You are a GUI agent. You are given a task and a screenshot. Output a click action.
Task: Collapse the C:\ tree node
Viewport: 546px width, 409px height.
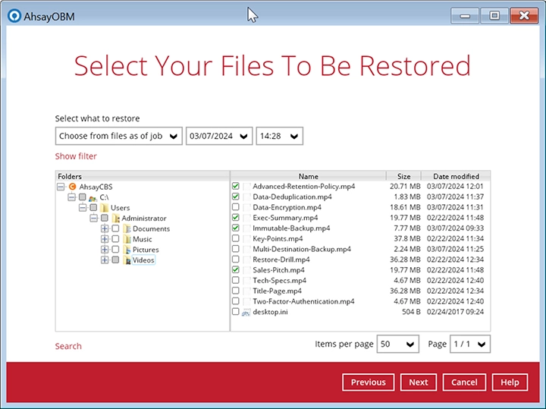coord(71,197)
